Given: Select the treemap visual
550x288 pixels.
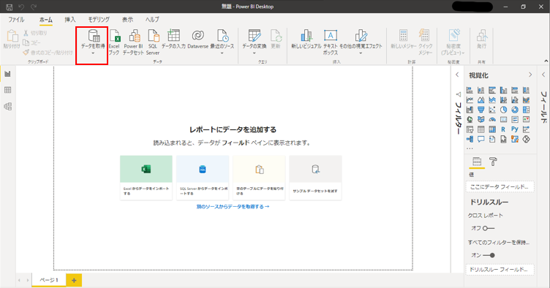Looking at the screenshot, I should (526, 110).
